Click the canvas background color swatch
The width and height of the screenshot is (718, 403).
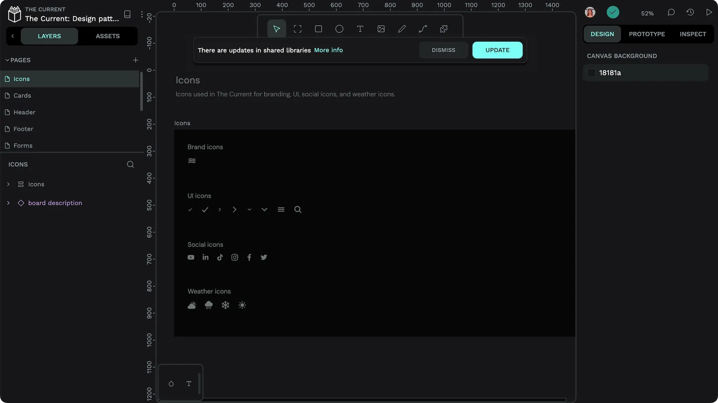592,73
